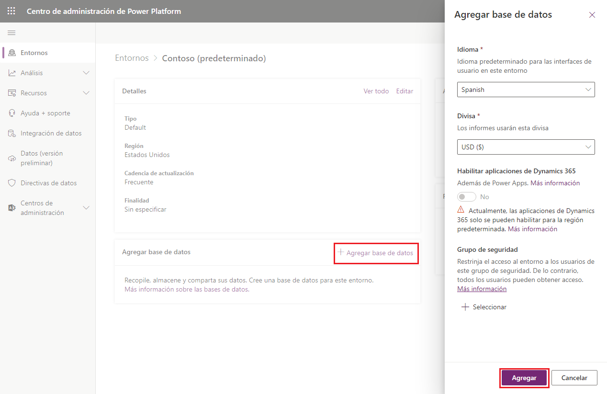Open Más información in Dynamics 365 warning
Image resolution: width=607 pixels, height=394 pixels.
pyautogui.click(x=532, y=229)
